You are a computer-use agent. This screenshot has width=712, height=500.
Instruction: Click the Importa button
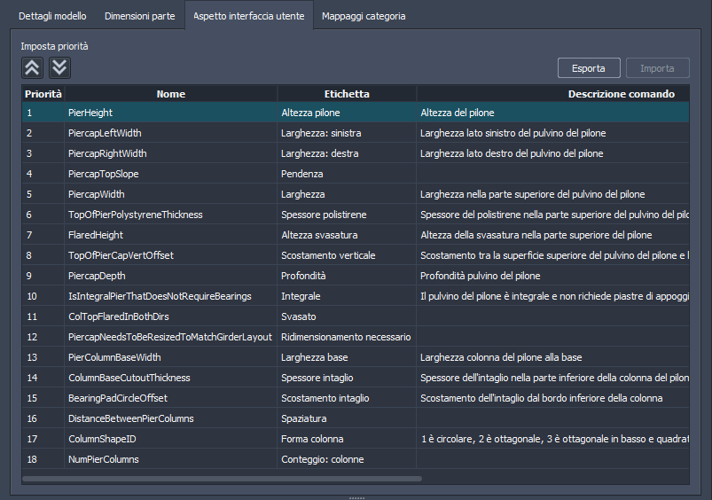coord(657,68)
